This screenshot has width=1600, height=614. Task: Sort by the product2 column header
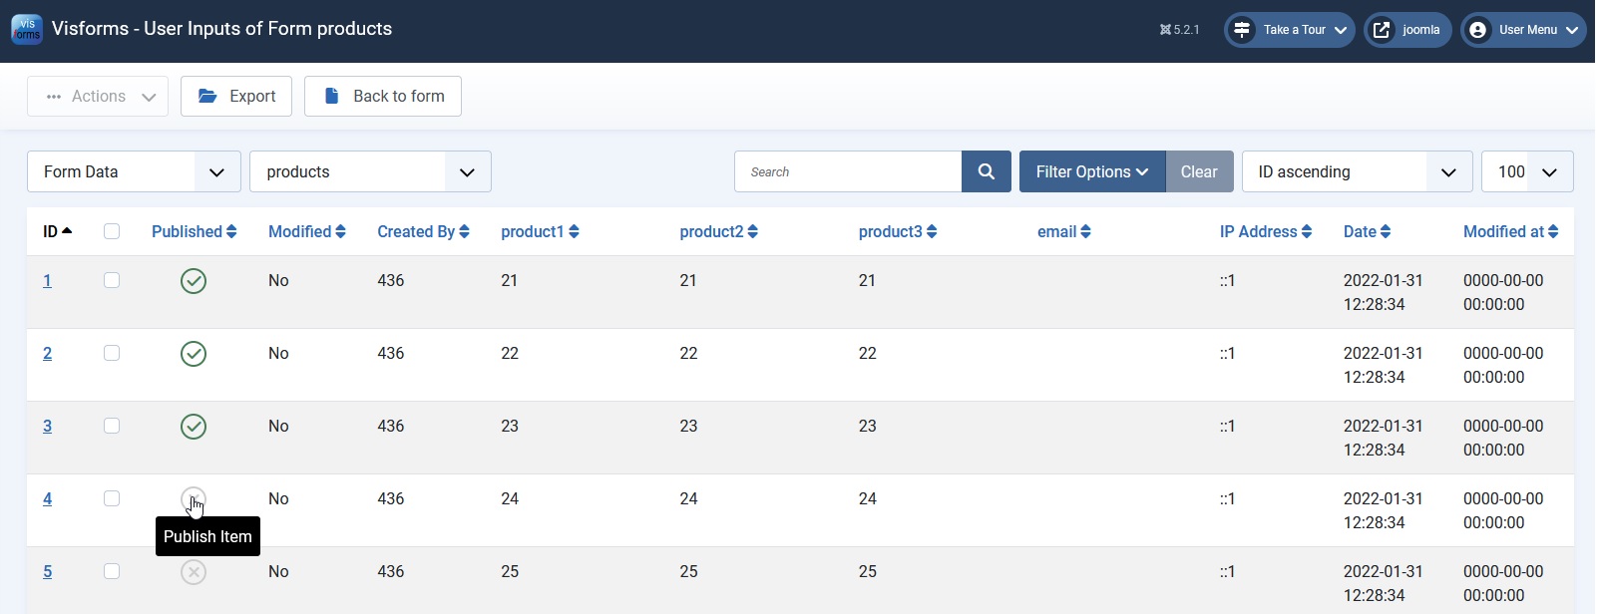click(x=718, y=231)
